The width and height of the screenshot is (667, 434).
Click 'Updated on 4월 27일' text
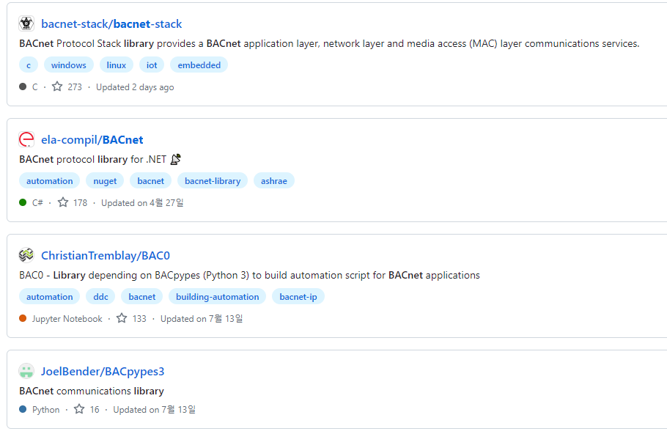[142, 203]
